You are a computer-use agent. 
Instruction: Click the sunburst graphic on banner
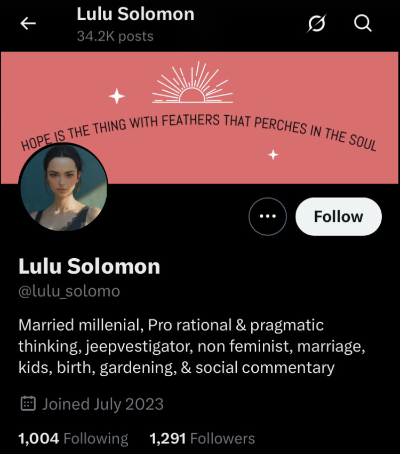point(193,82)
